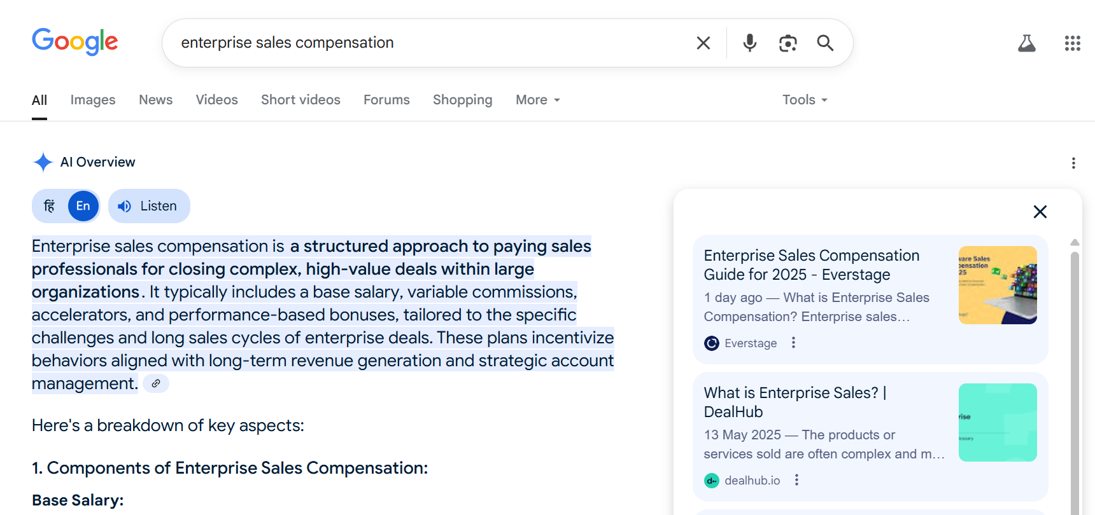This screenshot has height=515, width=1095.
Task: Click the 'Base Salary:' heading
Action: click(78, 500)
